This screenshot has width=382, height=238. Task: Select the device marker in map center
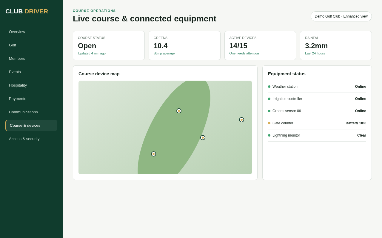tap(203, 137)
